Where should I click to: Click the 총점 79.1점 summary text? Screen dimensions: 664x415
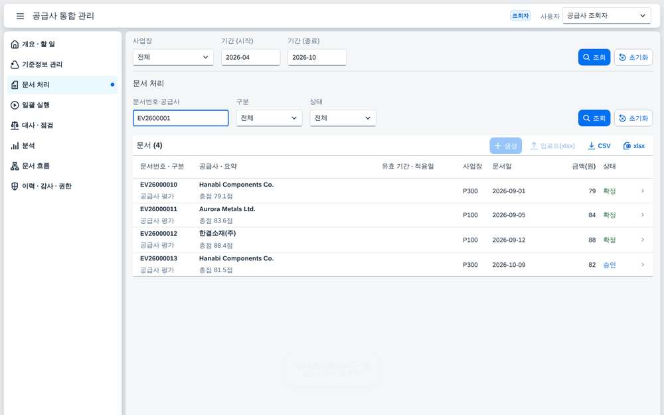click(216, 197)
